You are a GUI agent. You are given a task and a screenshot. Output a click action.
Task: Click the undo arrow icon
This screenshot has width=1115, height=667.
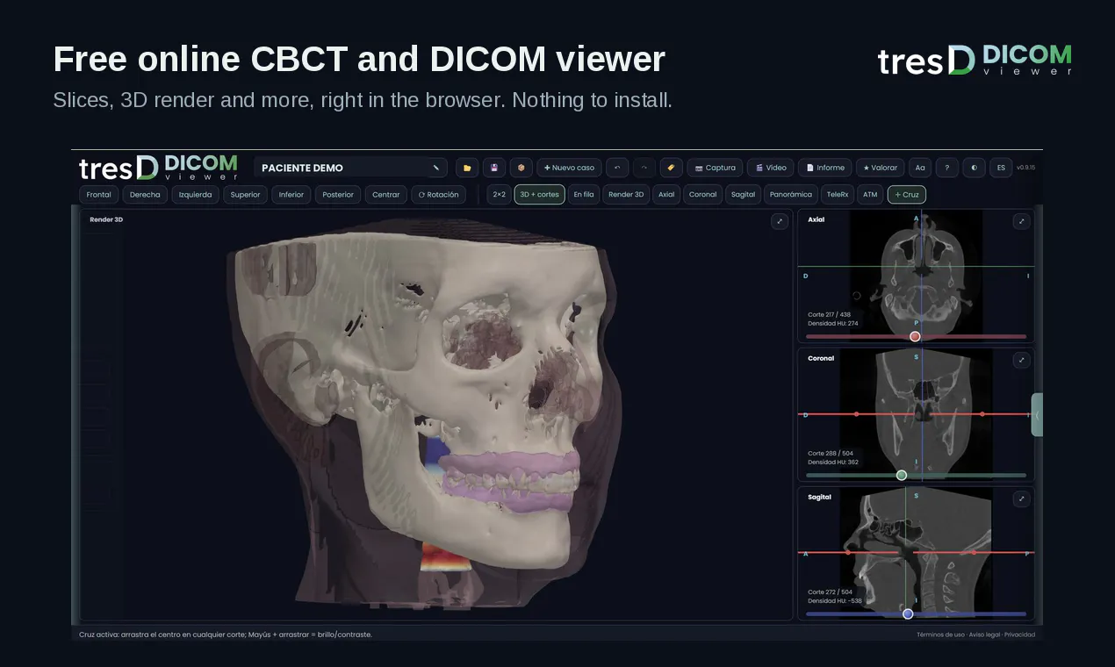click(x=617, y=168)
